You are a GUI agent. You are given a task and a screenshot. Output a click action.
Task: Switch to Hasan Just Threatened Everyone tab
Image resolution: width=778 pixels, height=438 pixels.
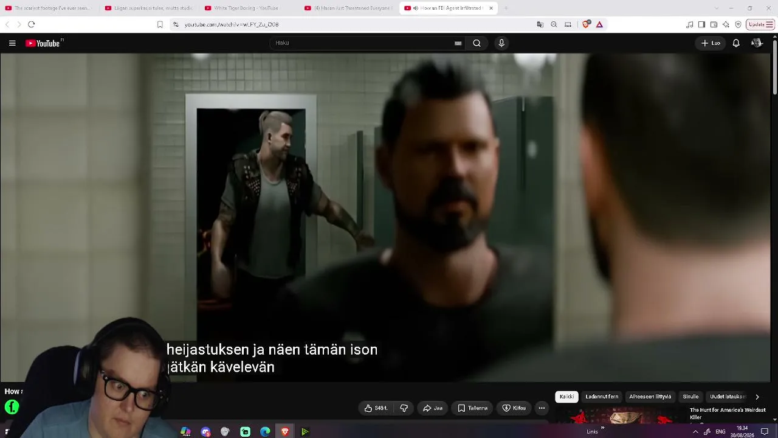(x=348, y=8)
